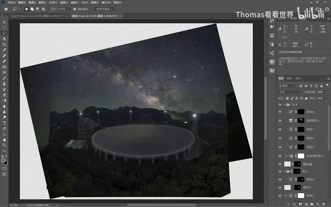Viewport: 331px width, 207px height.
Task: Click the feather 羽化 input field
Action: [64, 9]
